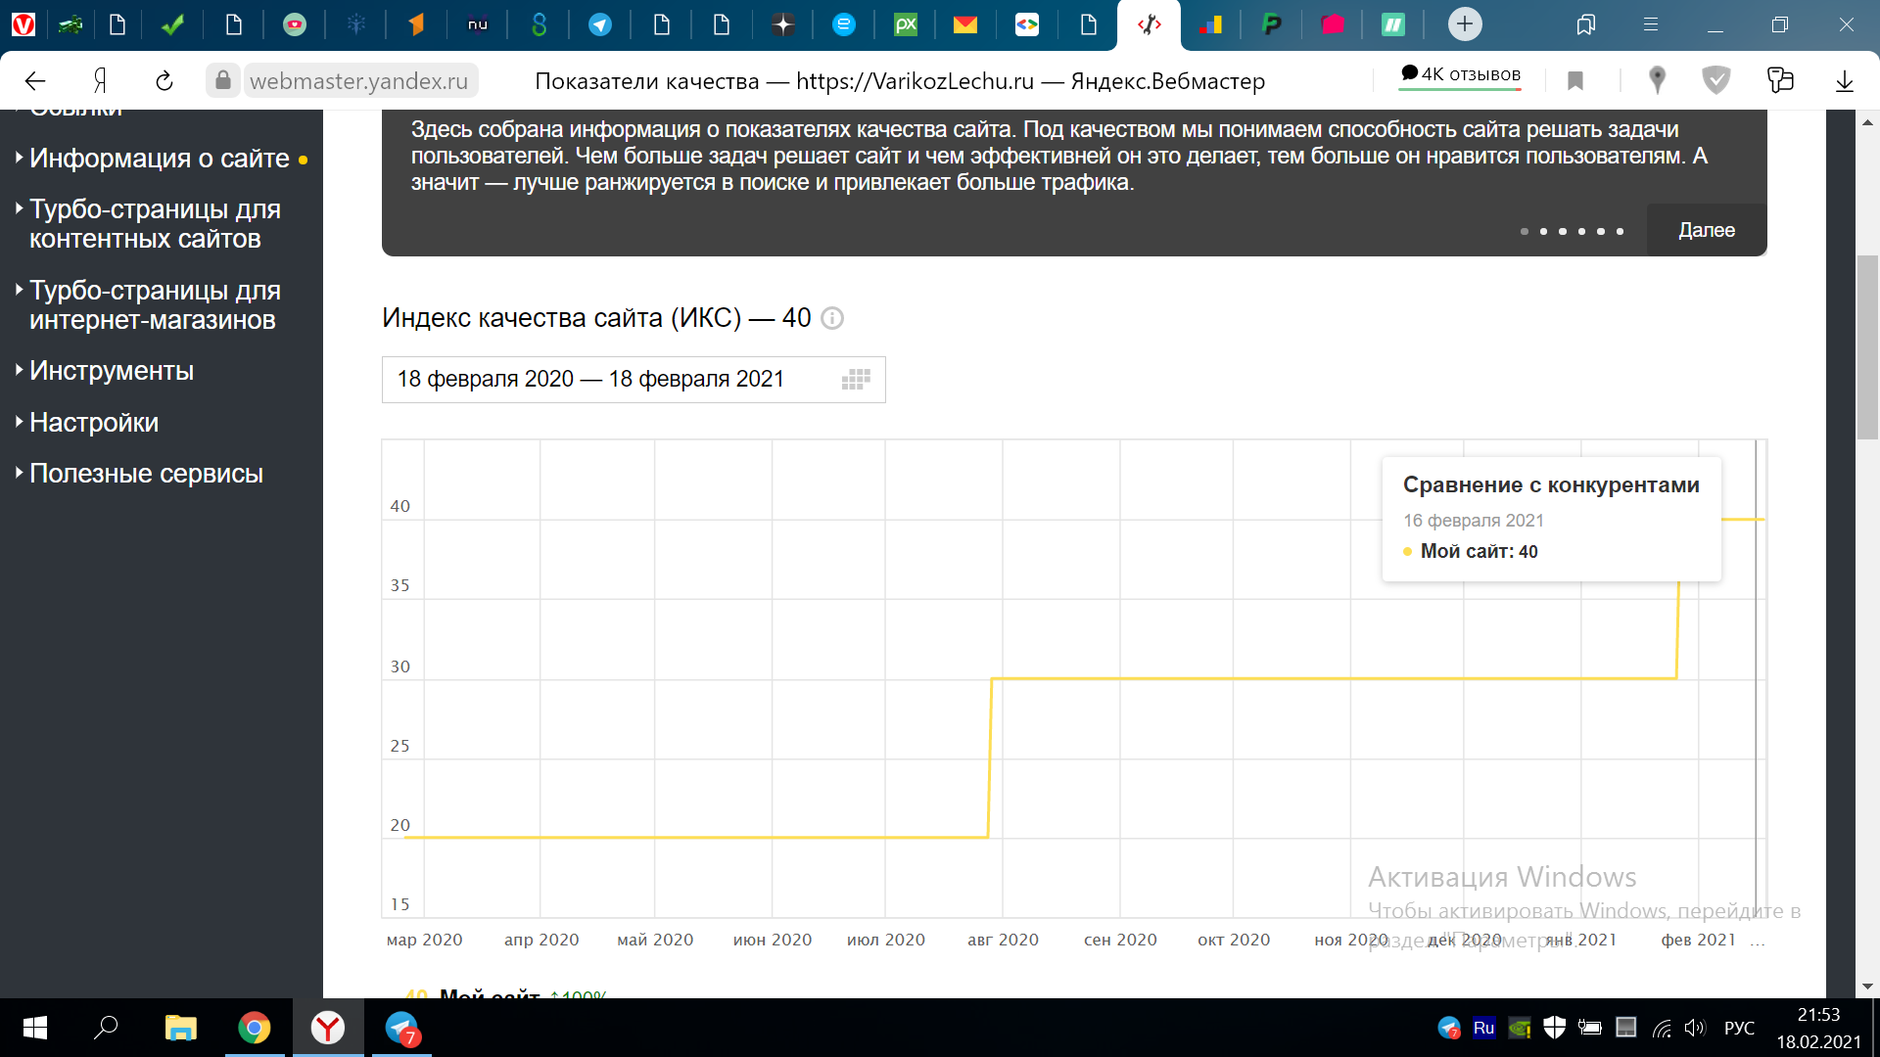The image size is (1880, 1057).
Task: Open the location pin icon
Action: pos(1657,80)
